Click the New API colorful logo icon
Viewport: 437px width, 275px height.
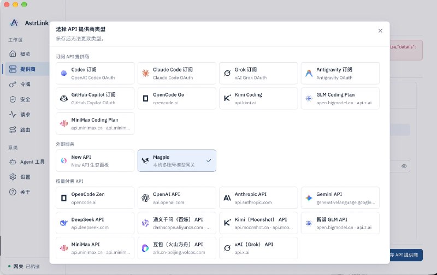(x=64, y=160)
